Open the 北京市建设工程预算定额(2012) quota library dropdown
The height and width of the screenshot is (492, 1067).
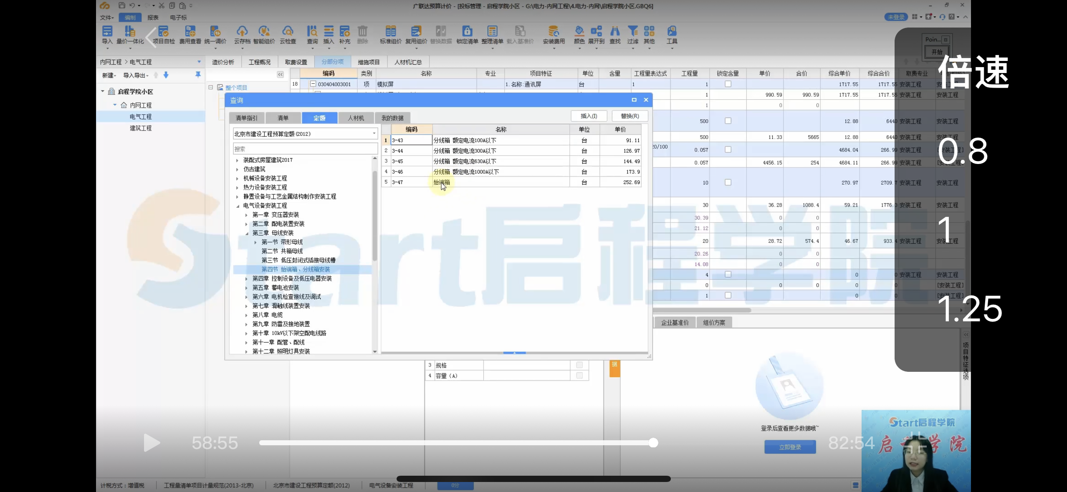[305, 134]
